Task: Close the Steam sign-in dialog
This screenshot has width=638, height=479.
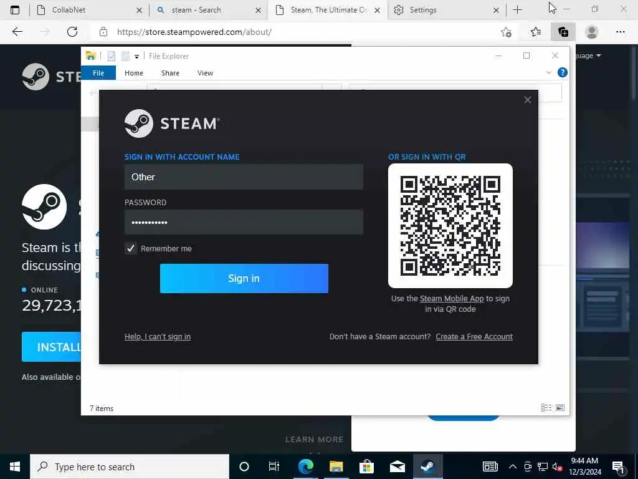Action: (x=527, y=100)
